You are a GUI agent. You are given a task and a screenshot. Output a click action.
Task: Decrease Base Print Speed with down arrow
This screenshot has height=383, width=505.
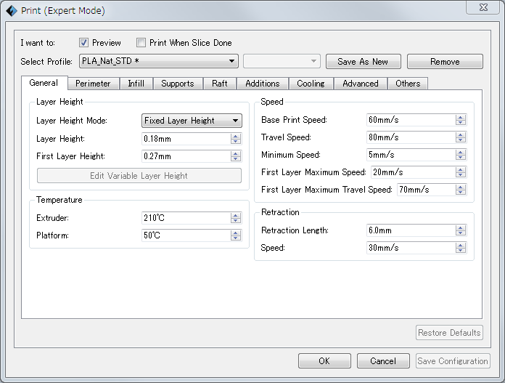pos(461,123)
